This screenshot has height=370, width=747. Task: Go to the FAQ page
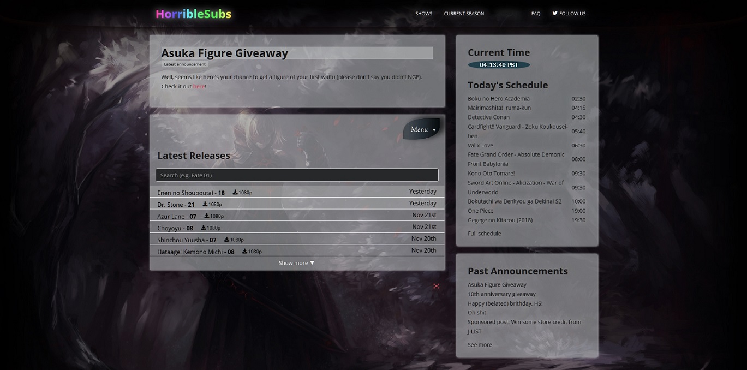tap(536, 14)
